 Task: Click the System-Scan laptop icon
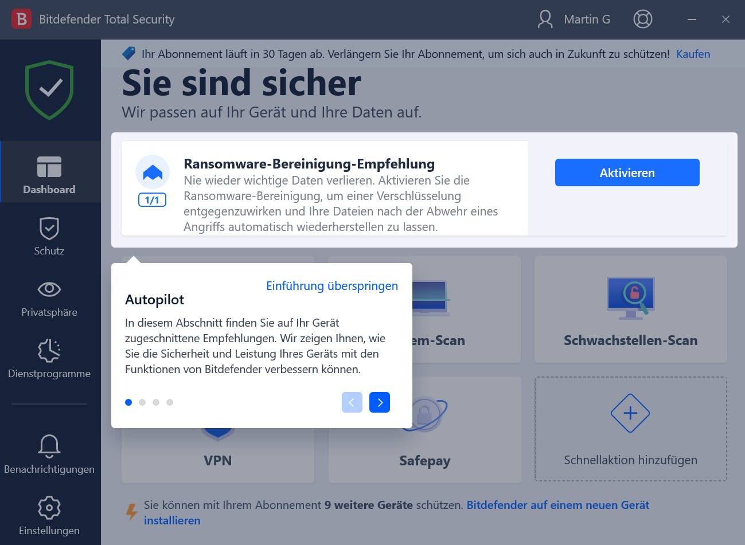430,298
